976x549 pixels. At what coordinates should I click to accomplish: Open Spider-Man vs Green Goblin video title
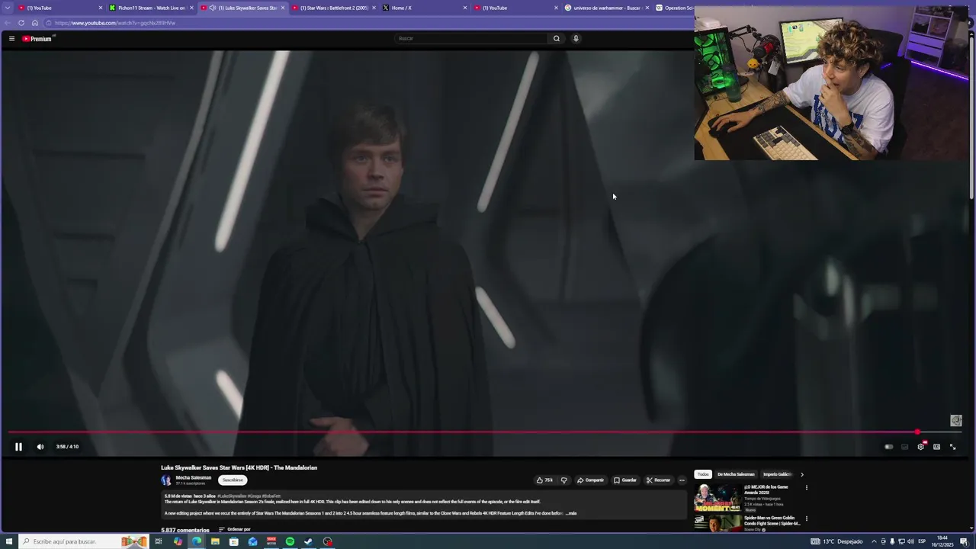(x=772, y=521)
